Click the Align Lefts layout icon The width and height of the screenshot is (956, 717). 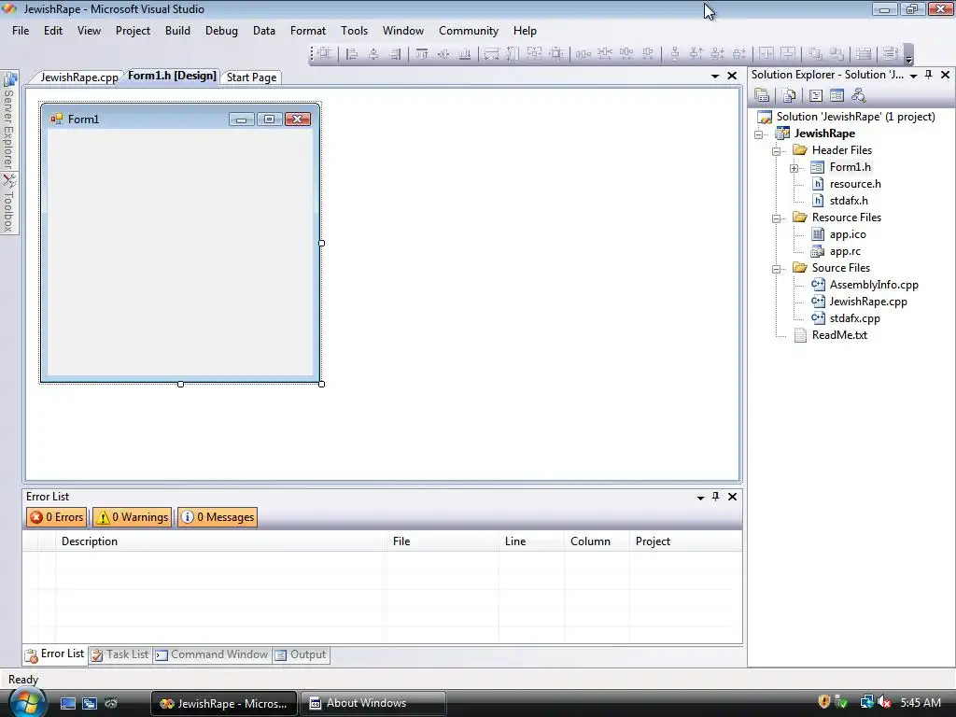(x=351, y=53)
